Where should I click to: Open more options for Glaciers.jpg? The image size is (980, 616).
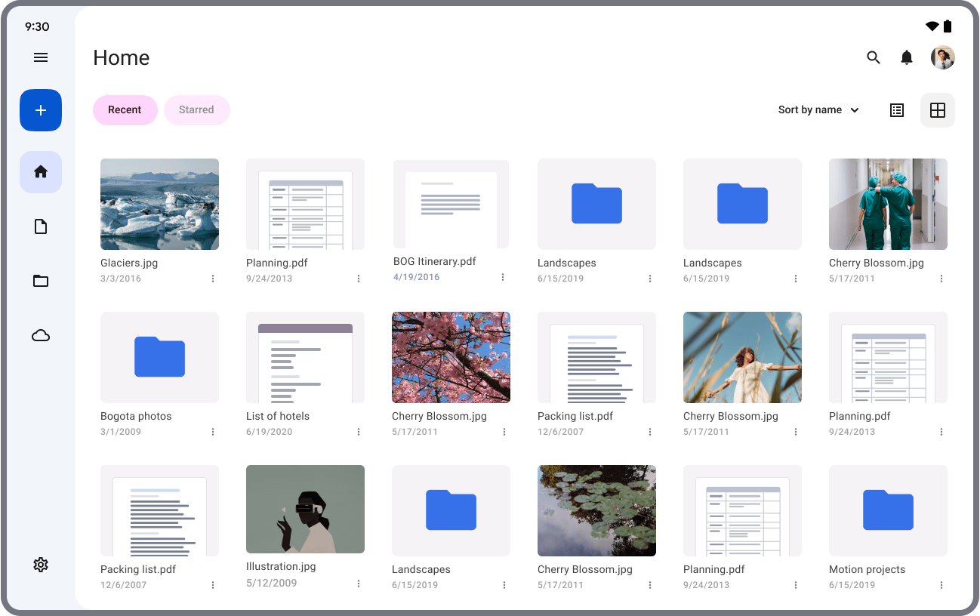pyautogui.click(x=213, y=279)
